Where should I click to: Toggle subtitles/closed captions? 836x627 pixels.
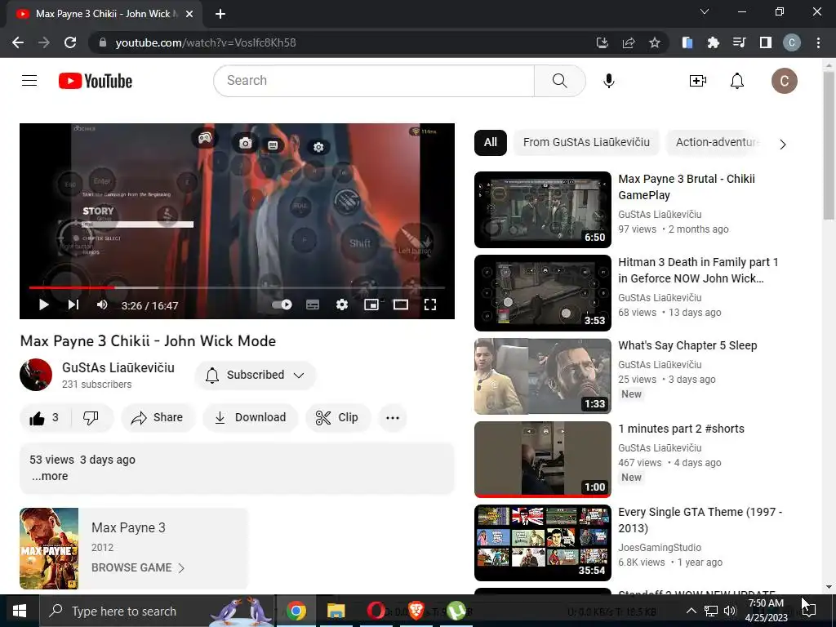313,305
